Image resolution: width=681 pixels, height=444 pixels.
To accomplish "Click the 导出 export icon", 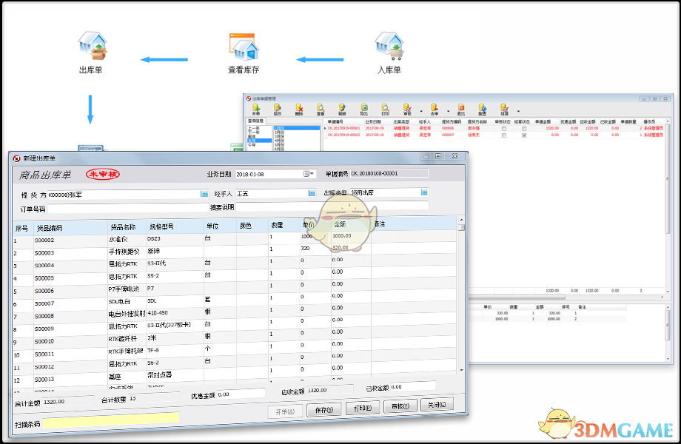I will point(363,107).
